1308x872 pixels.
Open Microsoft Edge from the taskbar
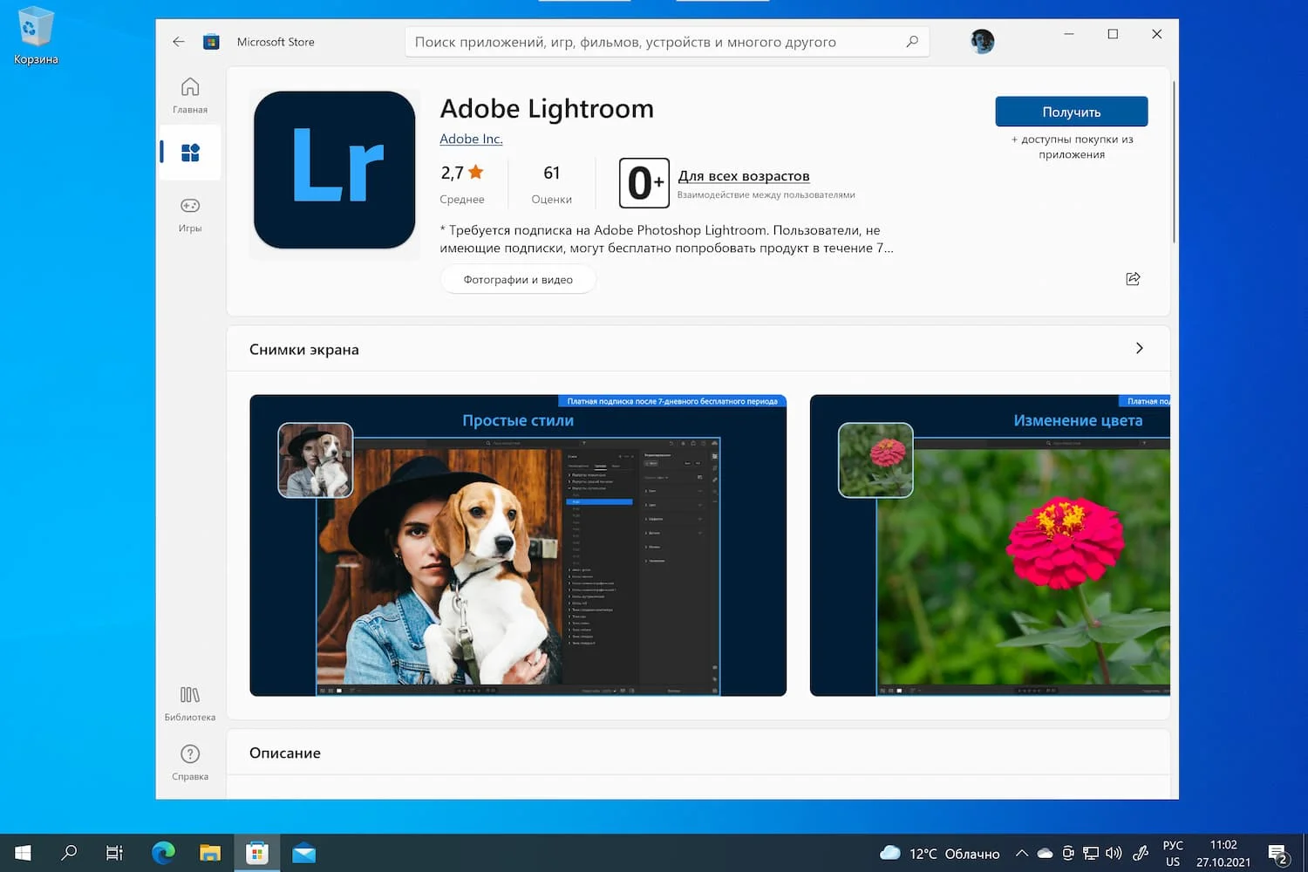(x=163, y=853)
